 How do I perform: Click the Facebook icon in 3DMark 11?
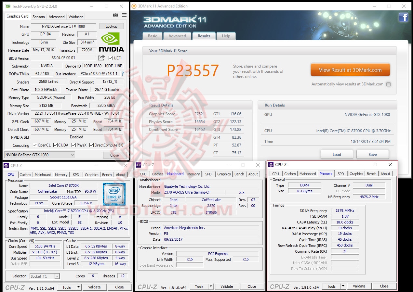[403, 17]
